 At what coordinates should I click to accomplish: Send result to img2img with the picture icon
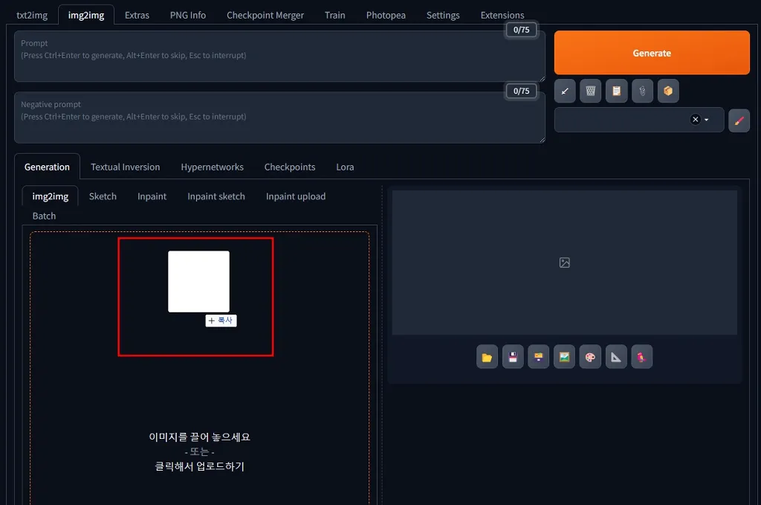(564, 356)
